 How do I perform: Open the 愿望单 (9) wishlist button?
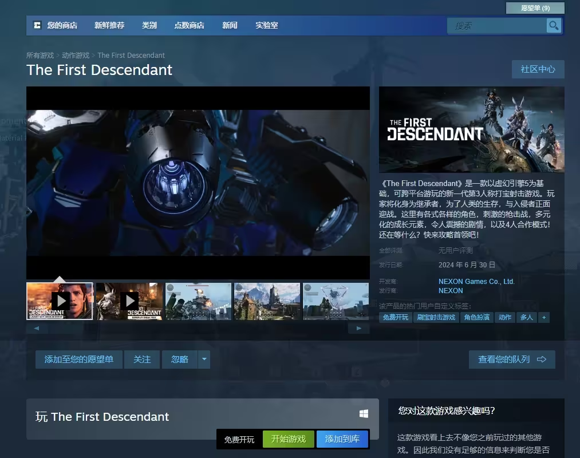[535, 8]
